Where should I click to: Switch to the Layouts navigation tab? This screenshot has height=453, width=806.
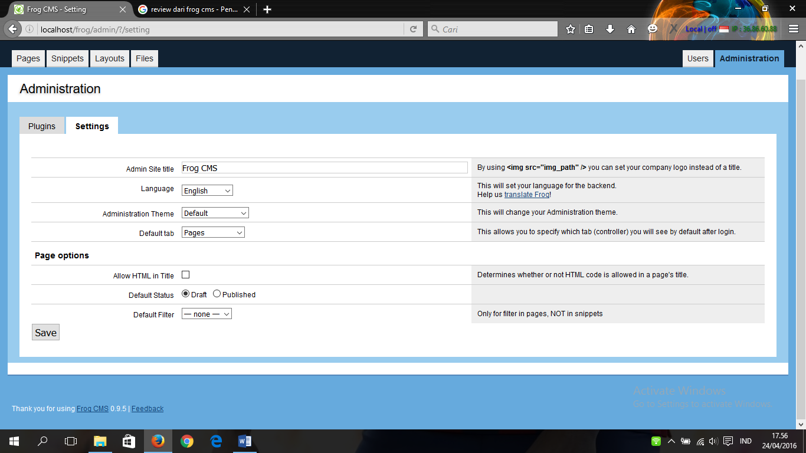(x=110, y=58)
